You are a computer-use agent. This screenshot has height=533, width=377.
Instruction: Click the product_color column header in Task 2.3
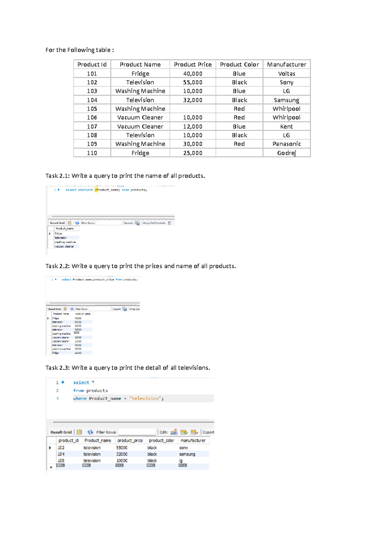tap(161, 441)
